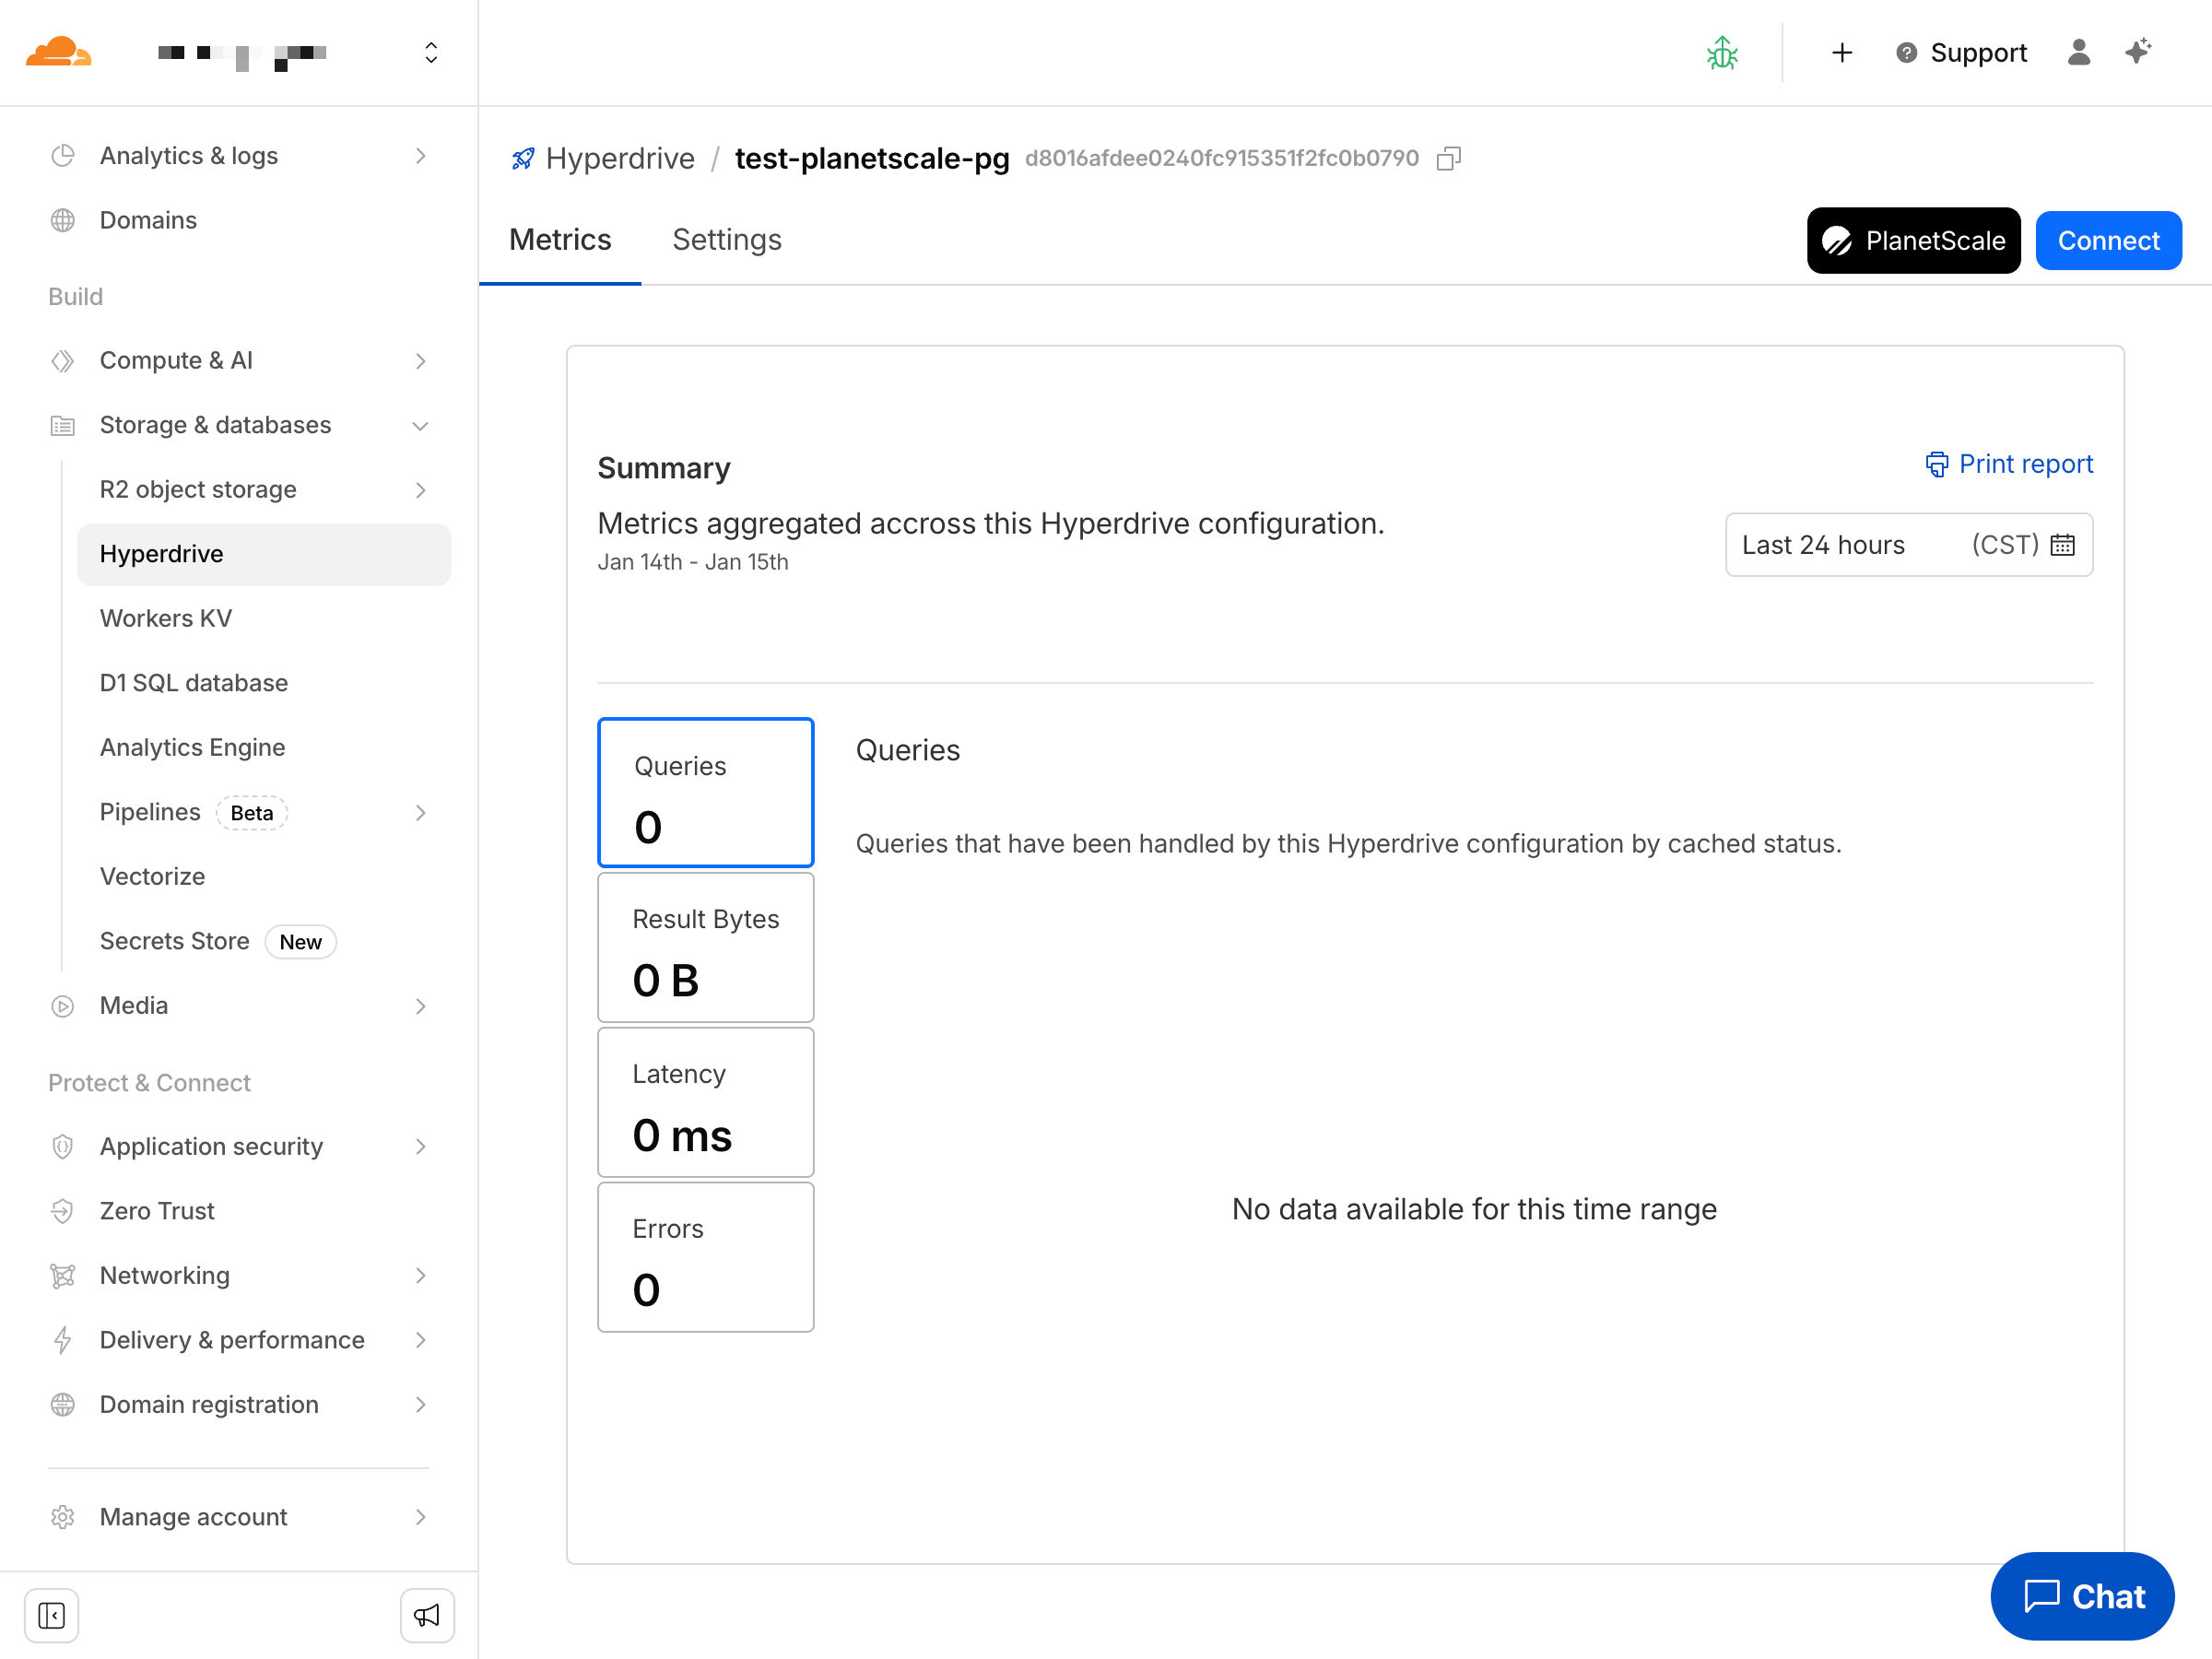The height and width of the screenshot is (1659, 2212).
Task: Collapse the sidebar with the panel icon
Action: 52,1615
